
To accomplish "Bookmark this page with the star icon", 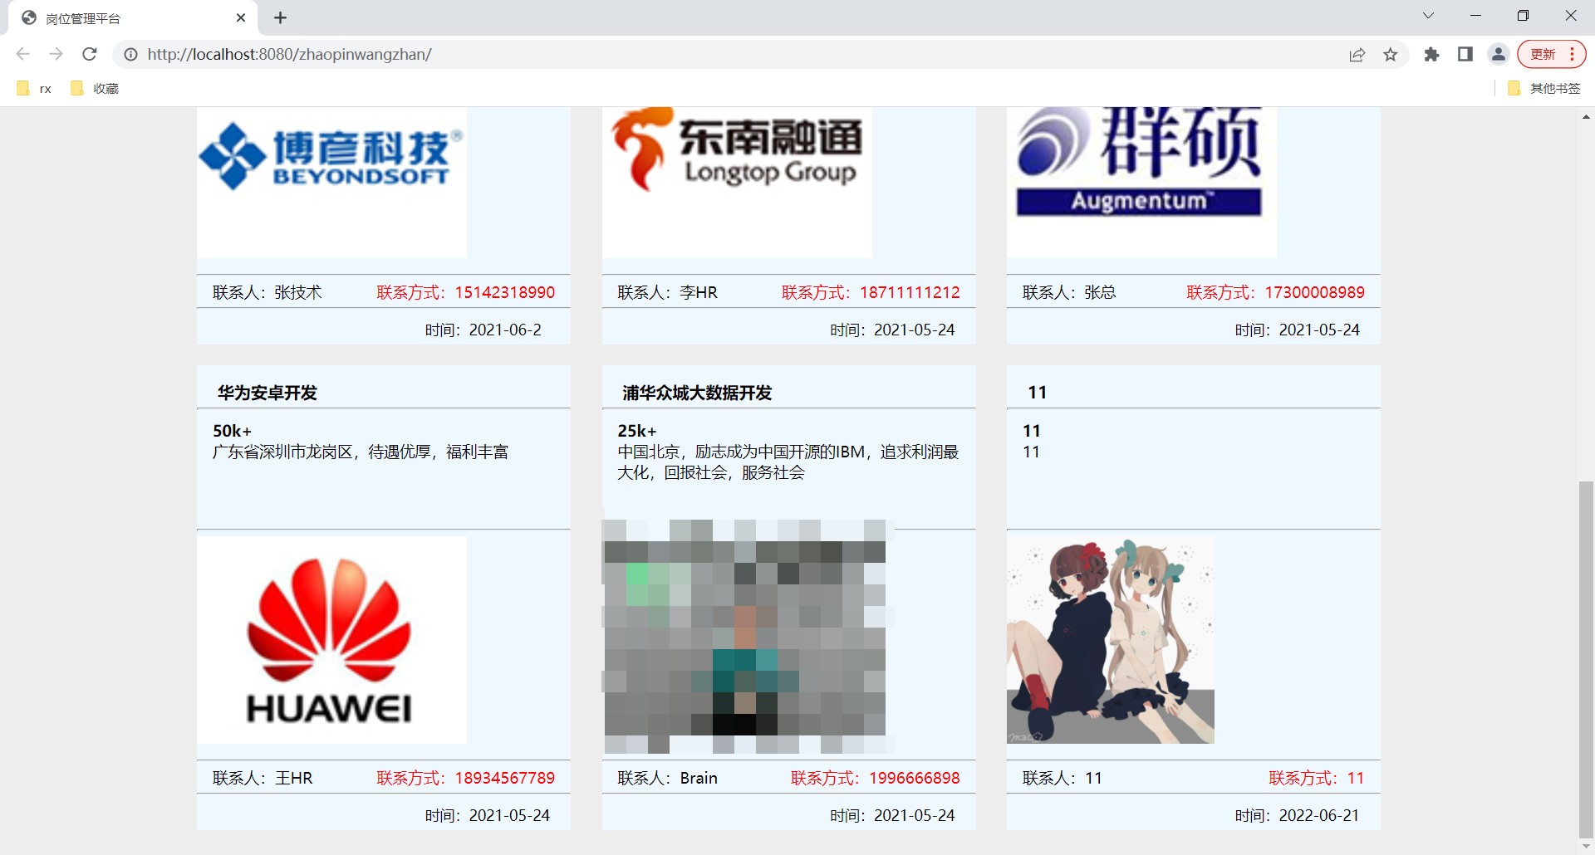I will 1391,55.
